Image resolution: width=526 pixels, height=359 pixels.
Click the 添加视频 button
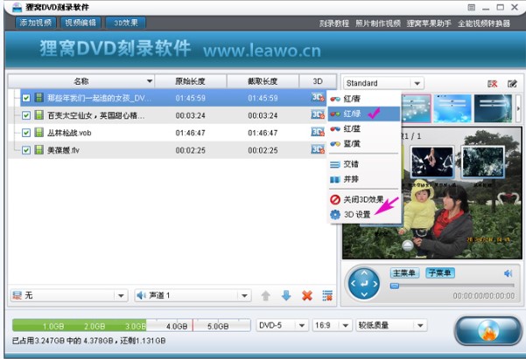(x=34, y=22)
